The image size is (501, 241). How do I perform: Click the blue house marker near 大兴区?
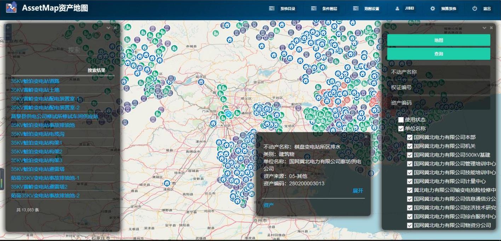tap(213, 123)
